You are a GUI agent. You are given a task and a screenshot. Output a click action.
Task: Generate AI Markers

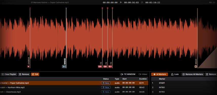(160, 74)
